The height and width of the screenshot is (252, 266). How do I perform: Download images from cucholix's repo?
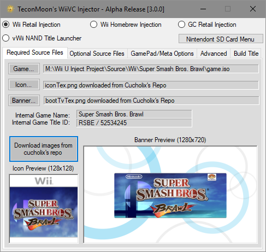coord(44,149)
